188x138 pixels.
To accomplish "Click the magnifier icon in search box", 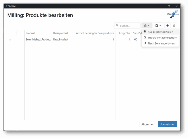I will [x=117, y=26].
